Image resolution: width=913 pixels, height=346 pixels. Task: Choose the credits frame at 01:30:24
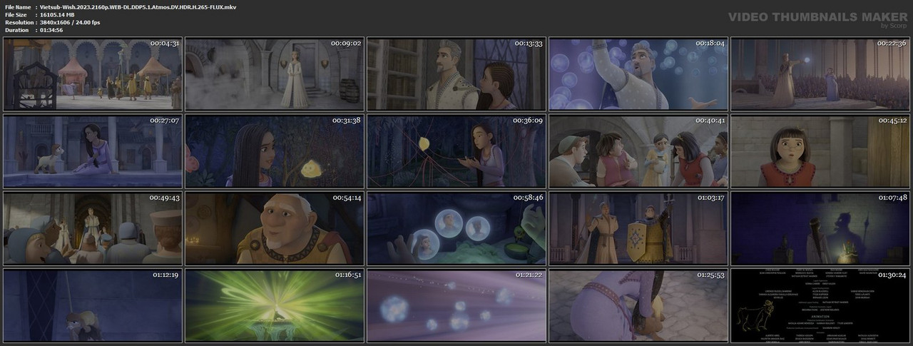click(820, 305)
